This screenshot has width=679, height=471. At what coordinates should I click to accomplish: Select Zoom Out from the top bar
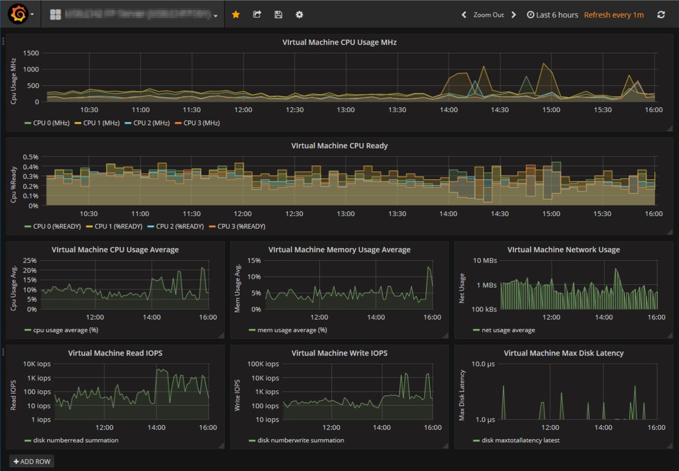point(488,14)
